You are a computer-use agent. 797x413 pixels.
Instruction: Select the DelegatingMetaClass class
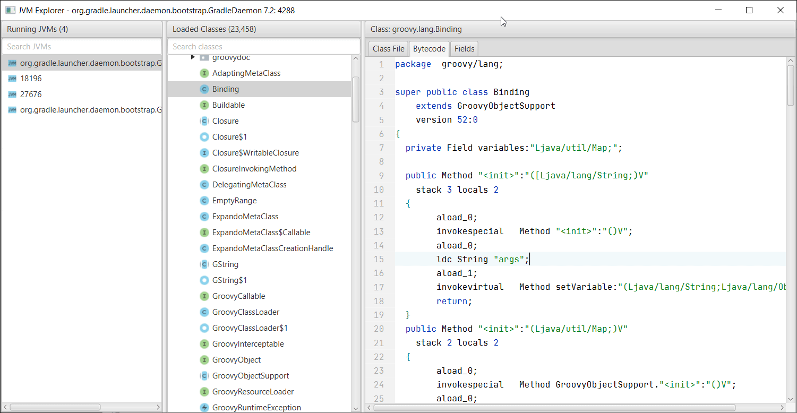pos(260,185)
